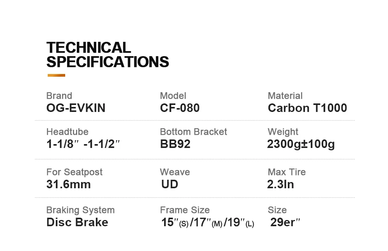
Task: Click the Bottom Bracket label
Action: 193,132
